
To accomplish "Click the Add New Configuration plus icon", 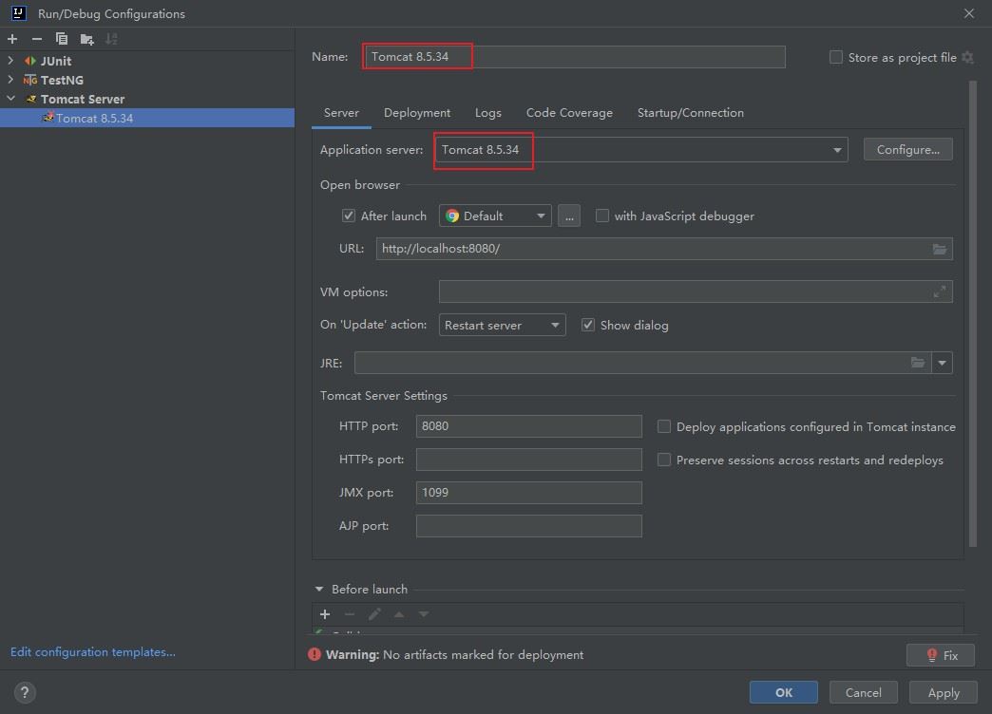I will click(x=12, y=39).
